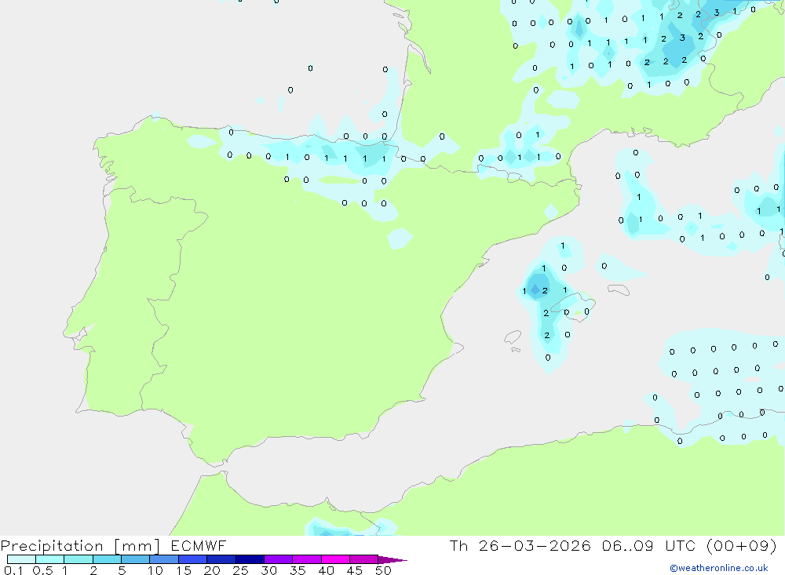Pick the 35–40 mm legend swatch
Viewport: 785px width, 575px height.
[307, 559]
